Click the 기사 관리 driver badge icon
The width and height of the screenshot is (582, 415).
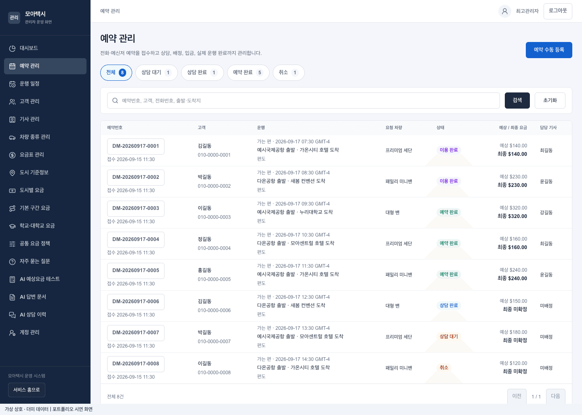(13, 119)
